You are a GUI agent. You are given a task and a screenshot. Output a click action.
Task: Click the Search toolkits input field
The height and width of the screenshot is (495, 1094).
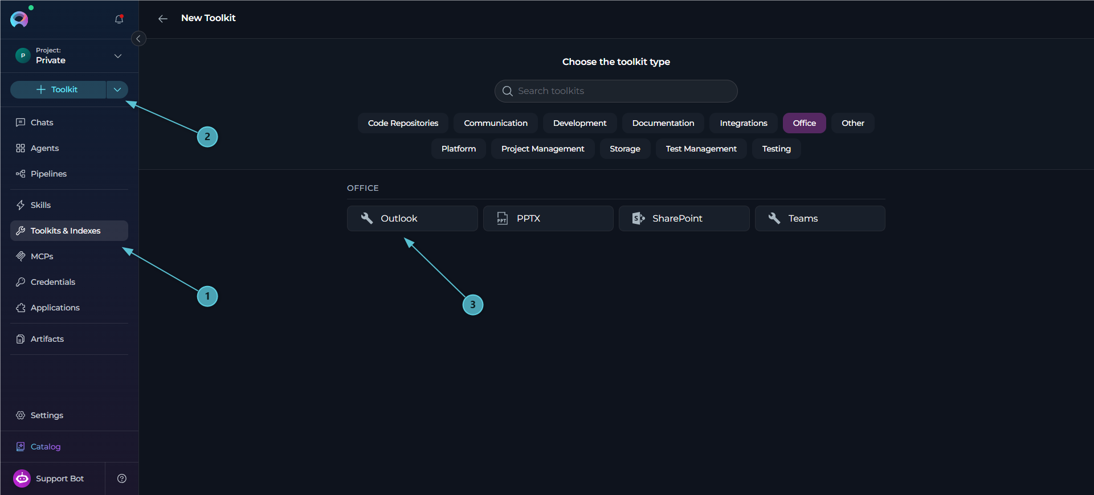pyautogui.click(x=616, y=91)
